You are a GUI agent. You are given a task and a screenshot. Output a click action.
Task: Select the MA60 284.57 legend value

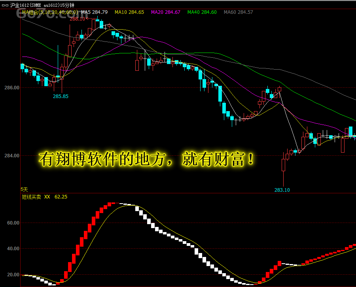coord(238,12)
